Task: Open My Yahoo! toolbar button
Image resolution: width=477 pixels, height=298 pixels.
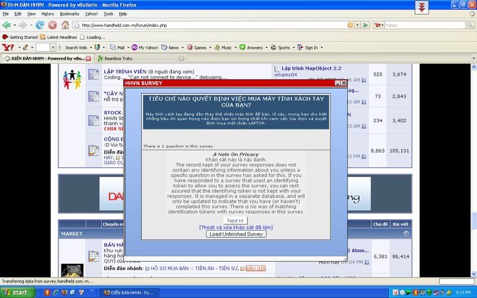Action: click(x=145, y=48)
